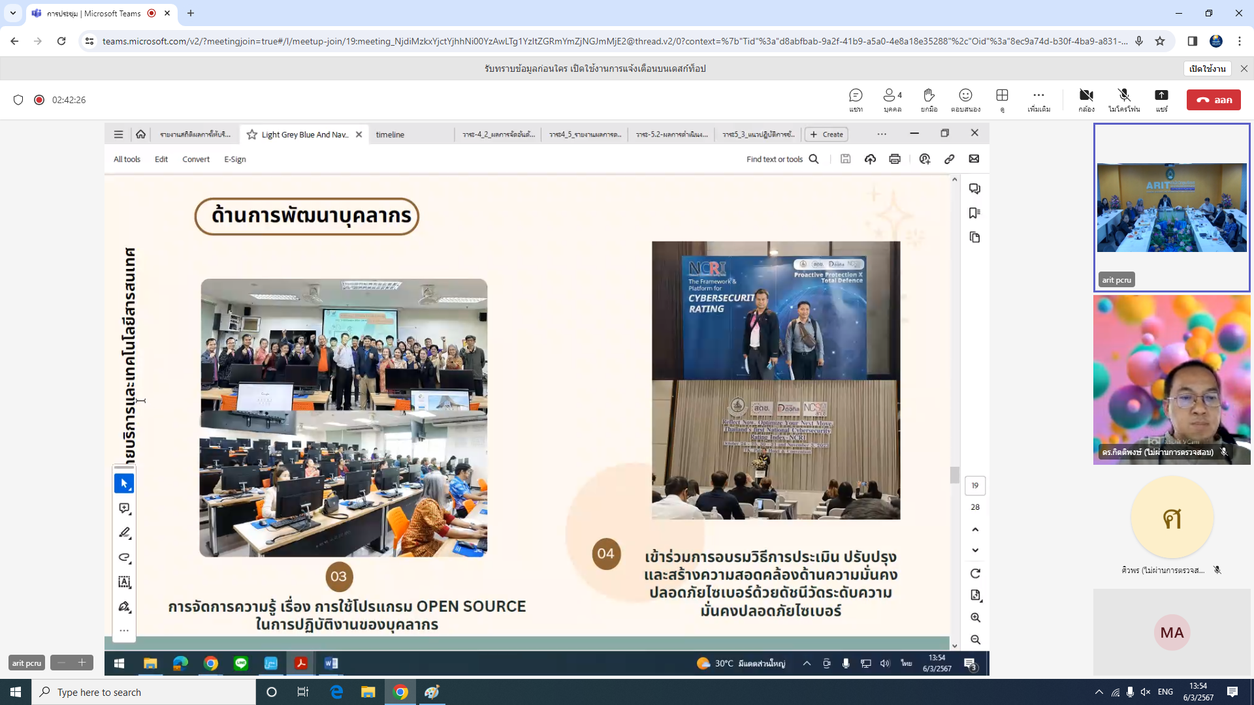This screenshot has height=705, width=1254.
Task: Open the Edit menu in Acrobat
Action: pos(161,159)
